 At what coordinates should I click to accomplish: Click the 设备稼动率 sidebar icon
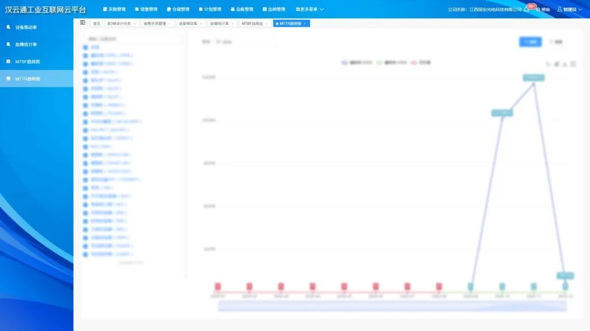click(8, 27)
